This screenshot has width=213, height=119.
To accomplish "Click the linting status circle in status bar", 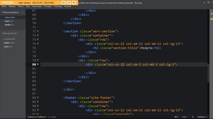I will point(193,117).
